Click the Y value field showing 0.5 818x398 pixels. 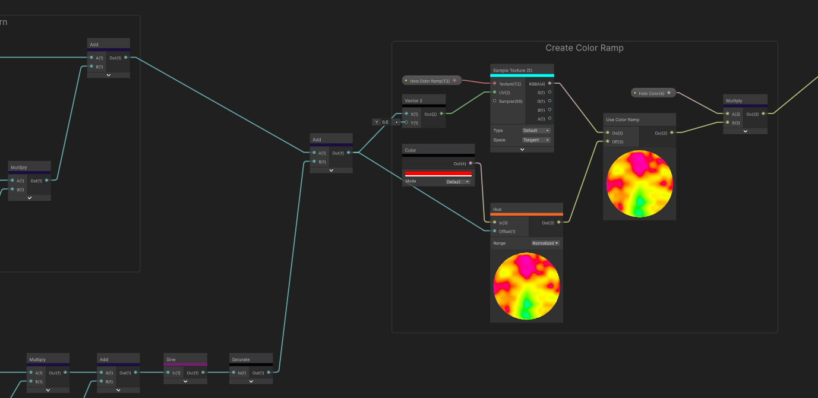[x=384, y=122]
